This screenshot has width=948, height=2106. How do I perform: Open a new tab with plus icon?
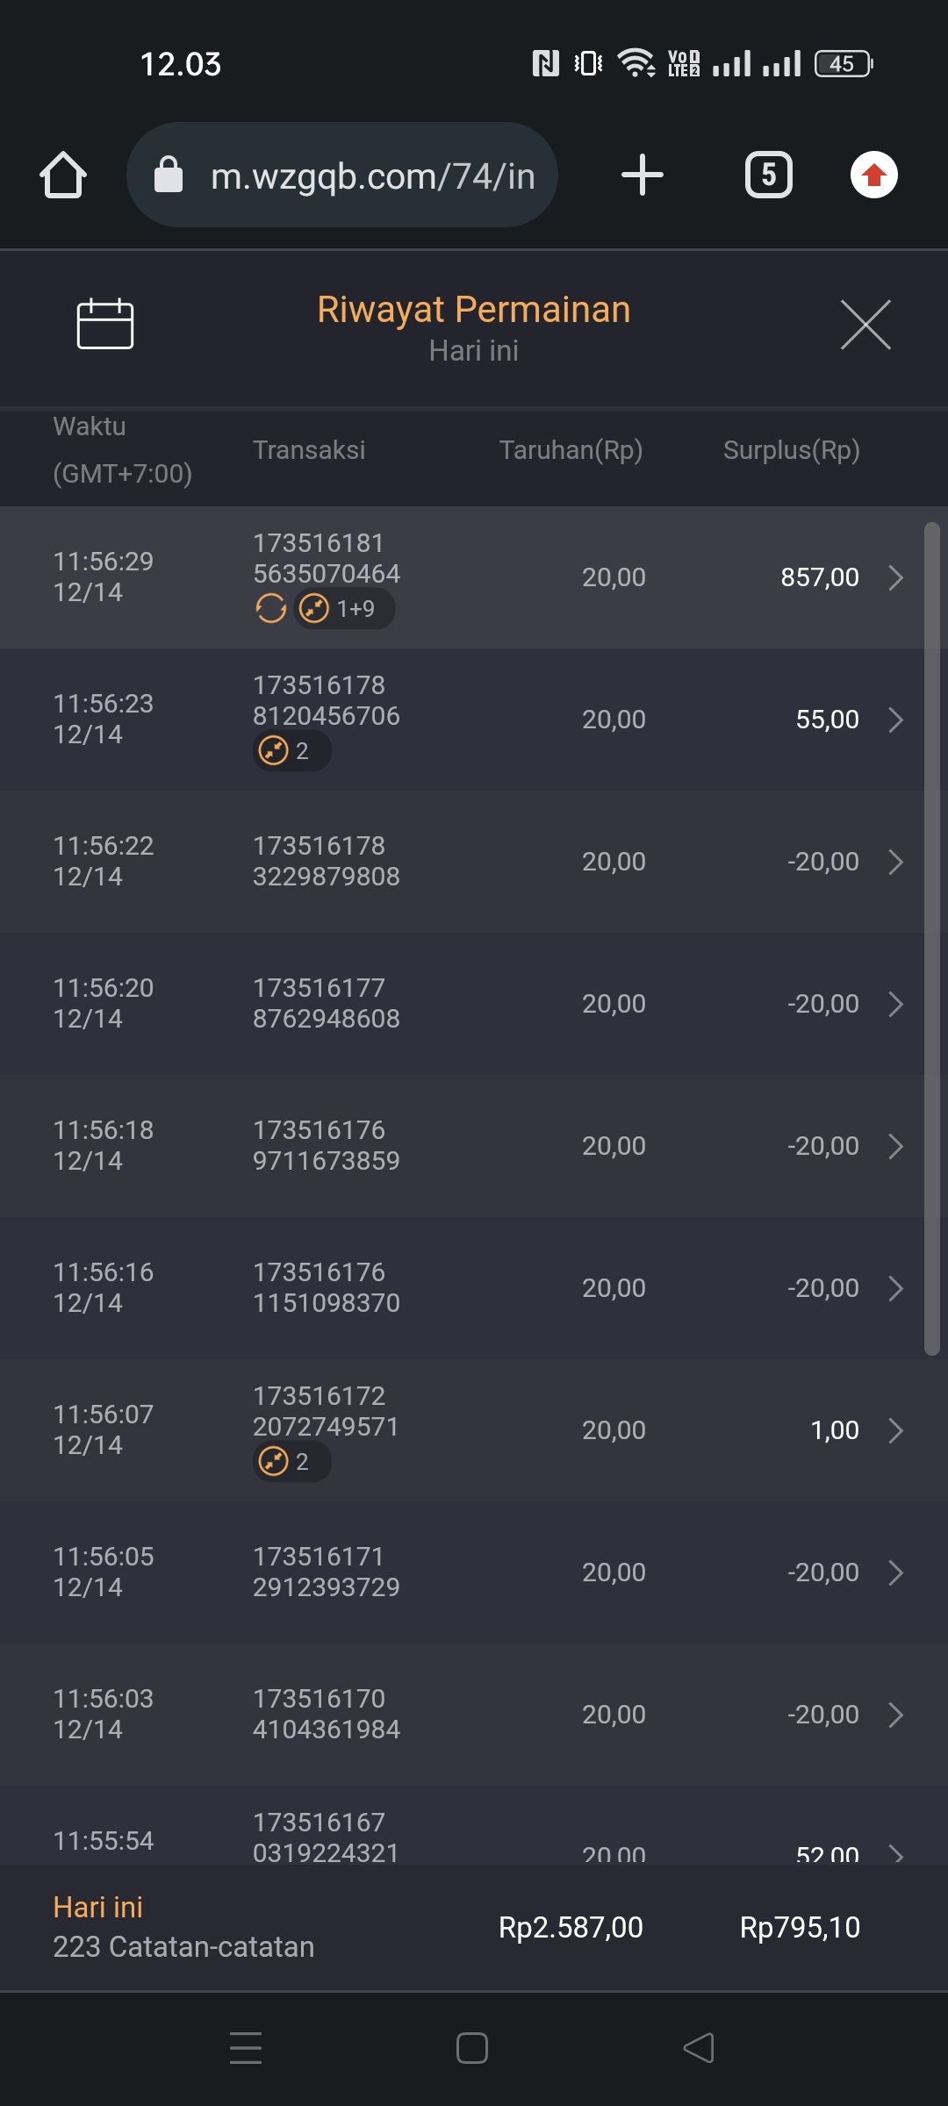tap(642, 175)
